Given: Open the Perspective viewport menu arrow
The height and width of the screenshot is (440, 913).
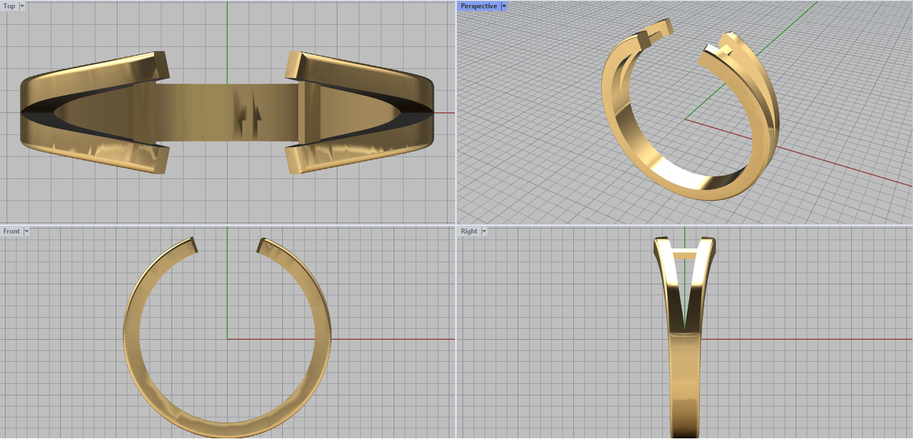Looking at the screenshot, I should [504, 6].
